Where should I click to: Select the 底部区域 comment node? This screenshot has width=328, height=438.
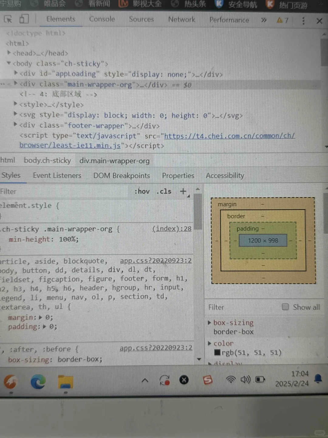pos(58,94)
